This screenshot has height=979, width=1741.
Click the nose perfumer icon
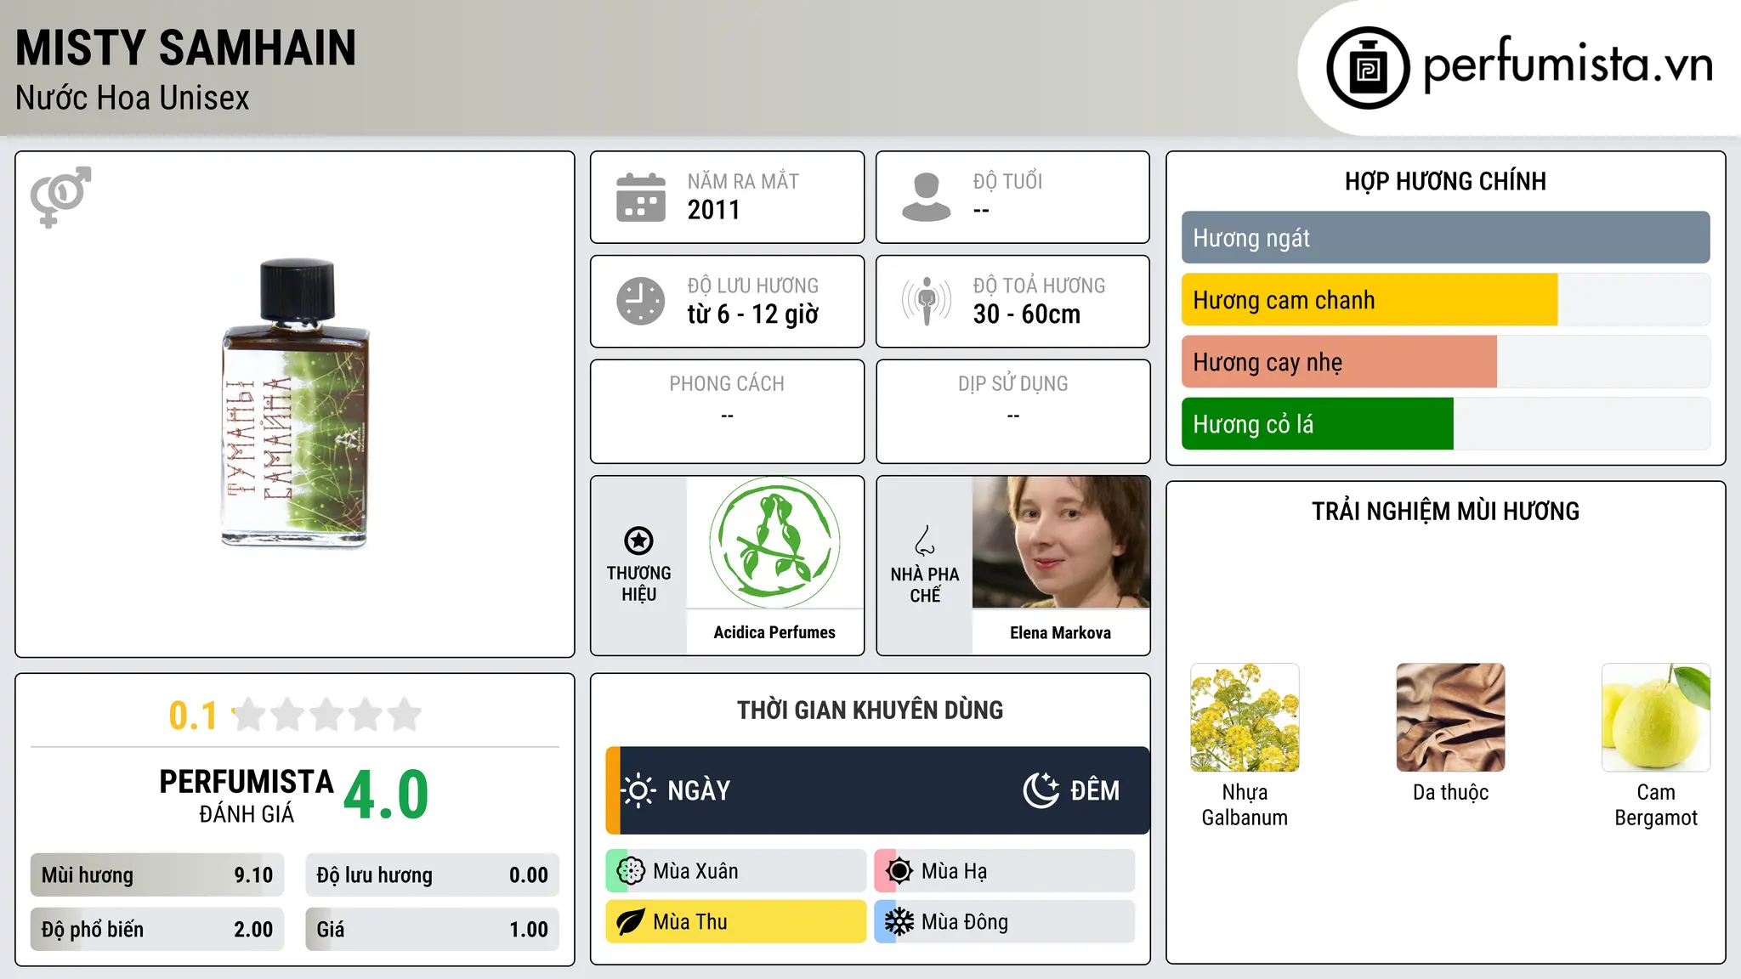tap(925, 540)
